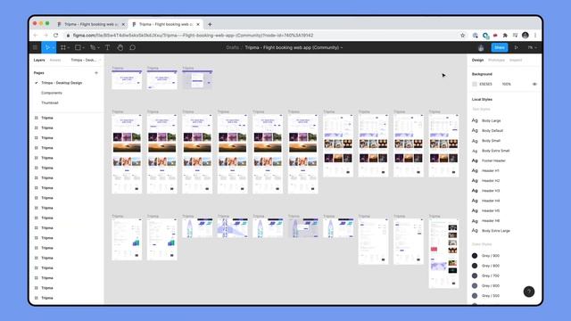Click the background color swatch
The image size is (571, 321).
coord(474,84)
